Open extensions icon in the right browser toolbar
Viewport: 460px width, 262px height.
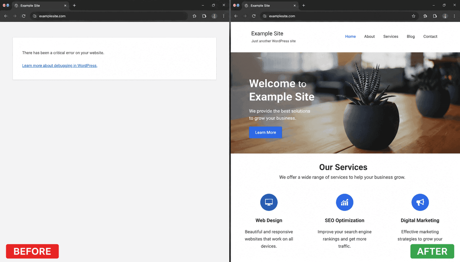[x=425, y=16]
